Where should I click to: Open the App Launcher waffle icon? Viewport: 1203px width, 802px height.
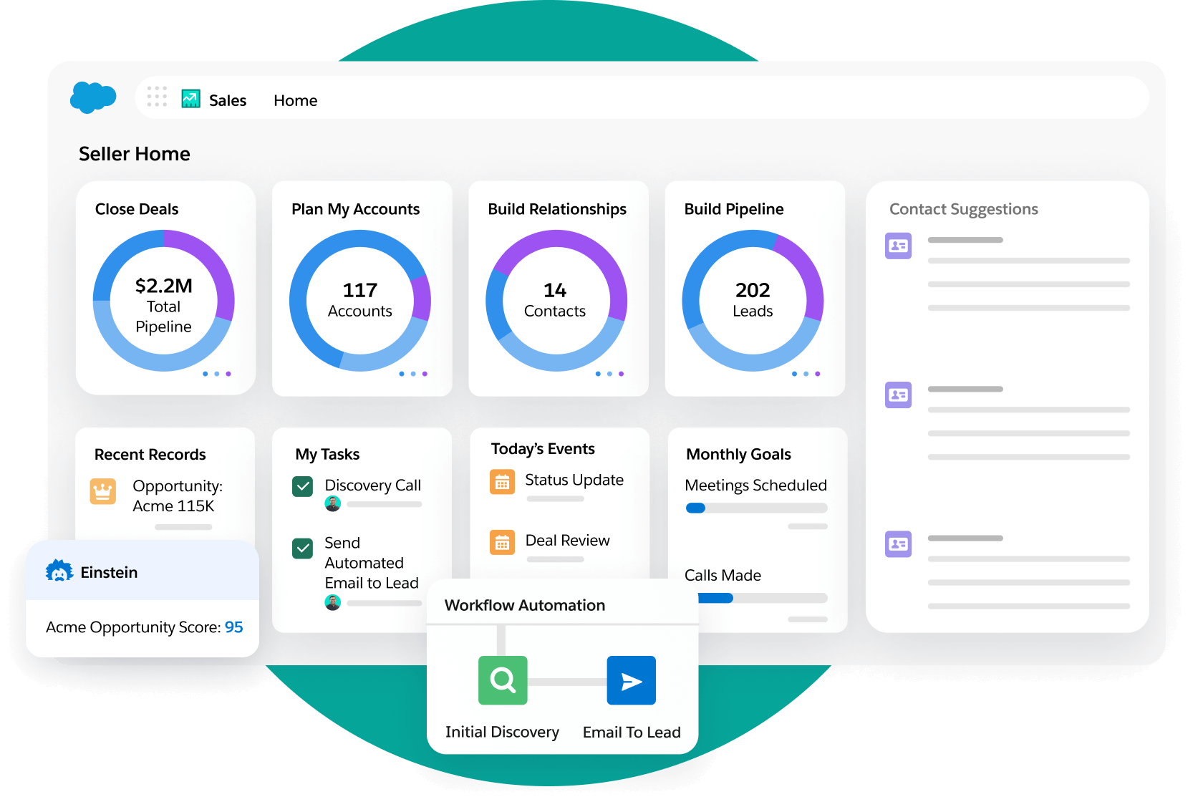click(157, 97)
